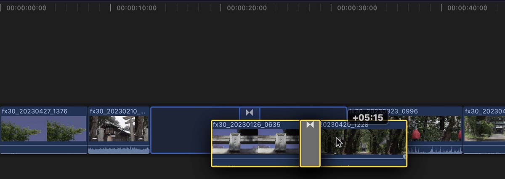Click the fx30_20230126_0635 stone pillar clip

(256, 143)
